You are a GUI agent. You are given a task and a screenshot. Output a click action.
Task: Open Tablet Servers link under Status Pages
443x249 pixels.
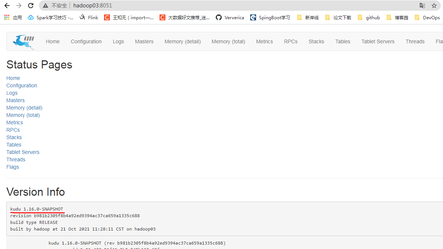[x=23, y=152]
